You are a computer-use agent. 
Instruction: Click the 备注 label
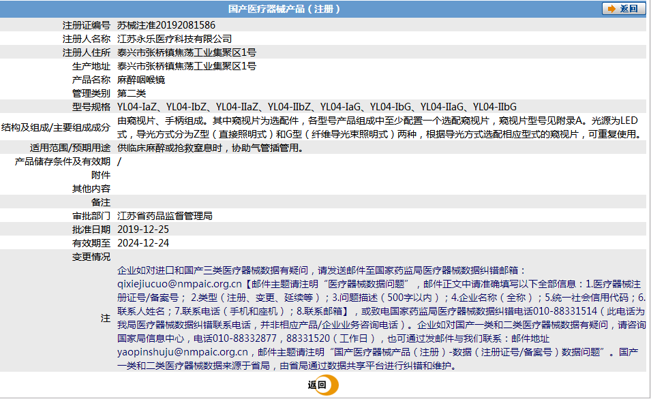[x=101, y=202]
